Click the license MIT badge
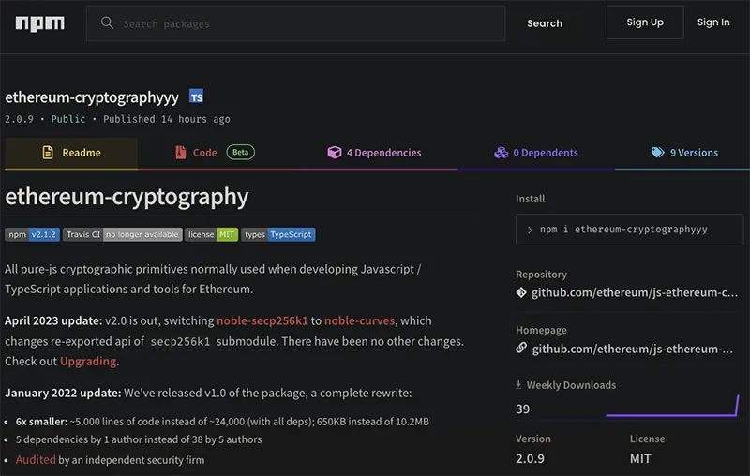750x476 pixels. (212, 234)
